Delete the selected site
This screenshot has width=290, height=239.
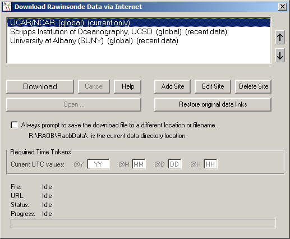(x=254, y=86)
